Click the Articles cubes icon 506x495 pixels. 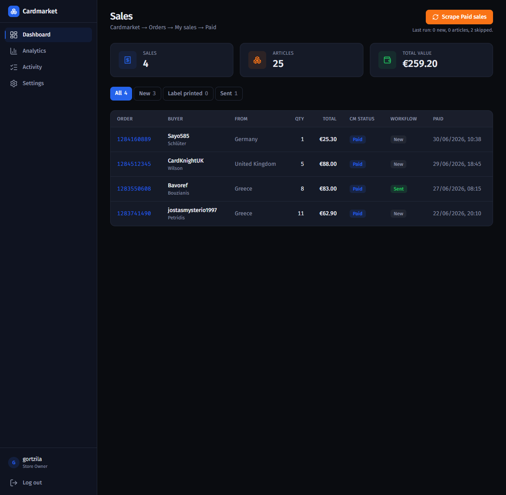[x=257, y=60]
